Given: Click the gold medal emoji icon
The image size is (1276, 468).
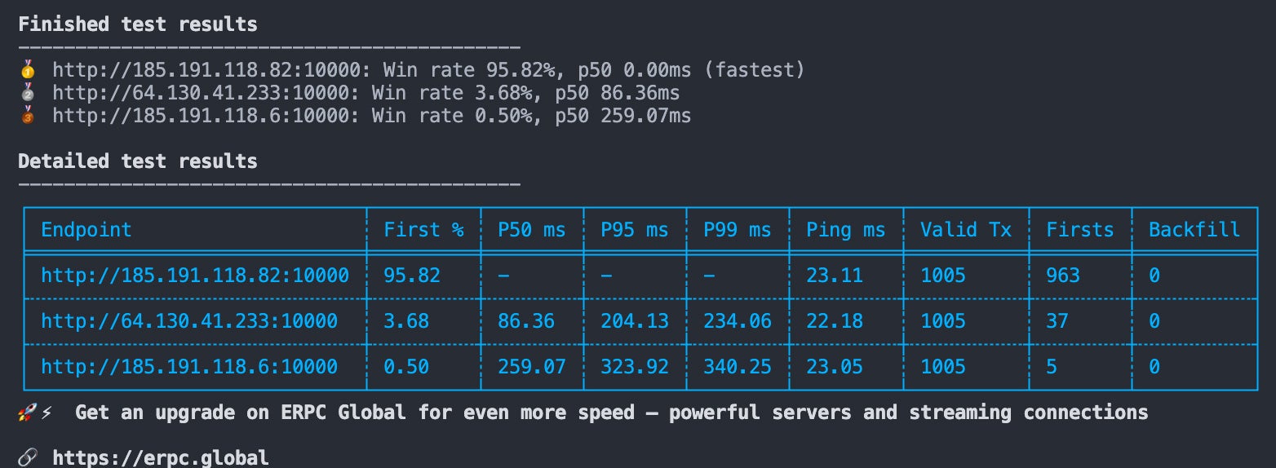Looking at the screenshot, I should tap(27, 69).
